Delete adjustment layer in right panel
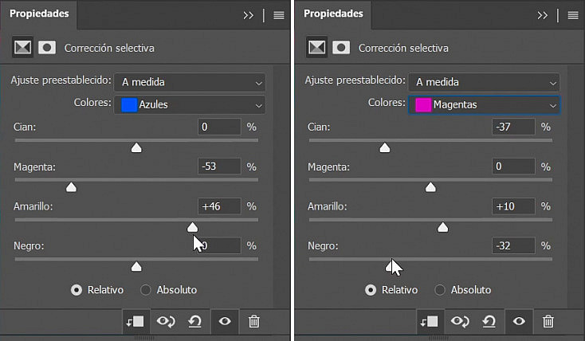 [x=548, y=321]
